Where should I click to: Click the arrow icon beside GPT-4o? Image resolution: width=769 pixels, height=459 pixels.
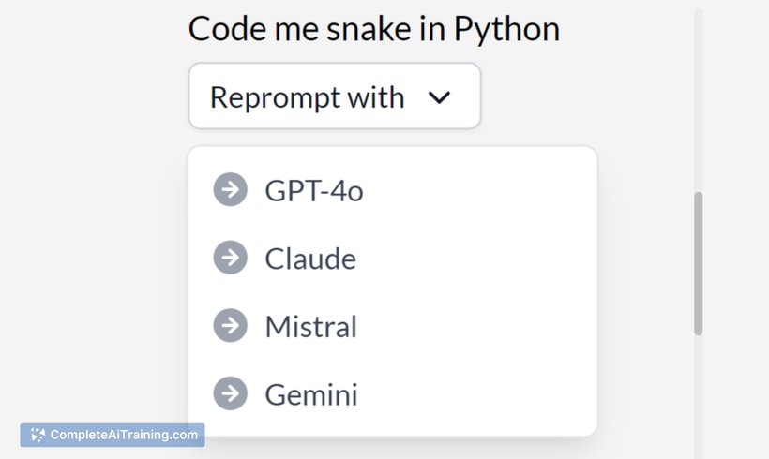click(x=230, y=189)
